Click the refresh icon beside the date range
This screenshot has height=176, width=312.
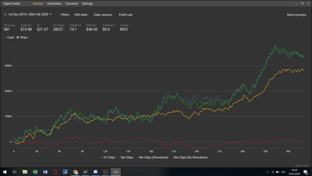5,14
